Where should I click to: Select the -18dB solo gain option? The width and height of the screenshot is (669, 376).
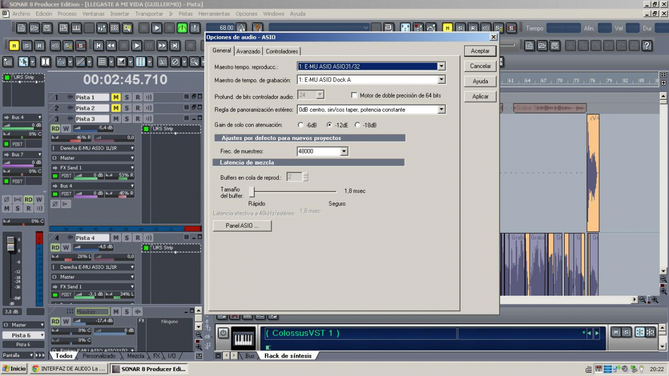[357, 125]
